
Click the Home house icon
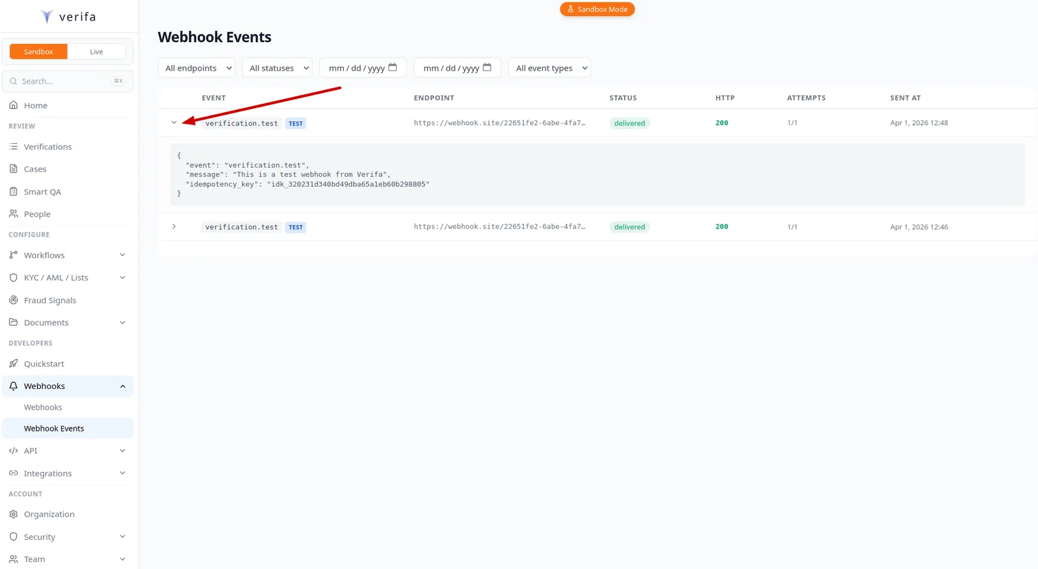14,105
